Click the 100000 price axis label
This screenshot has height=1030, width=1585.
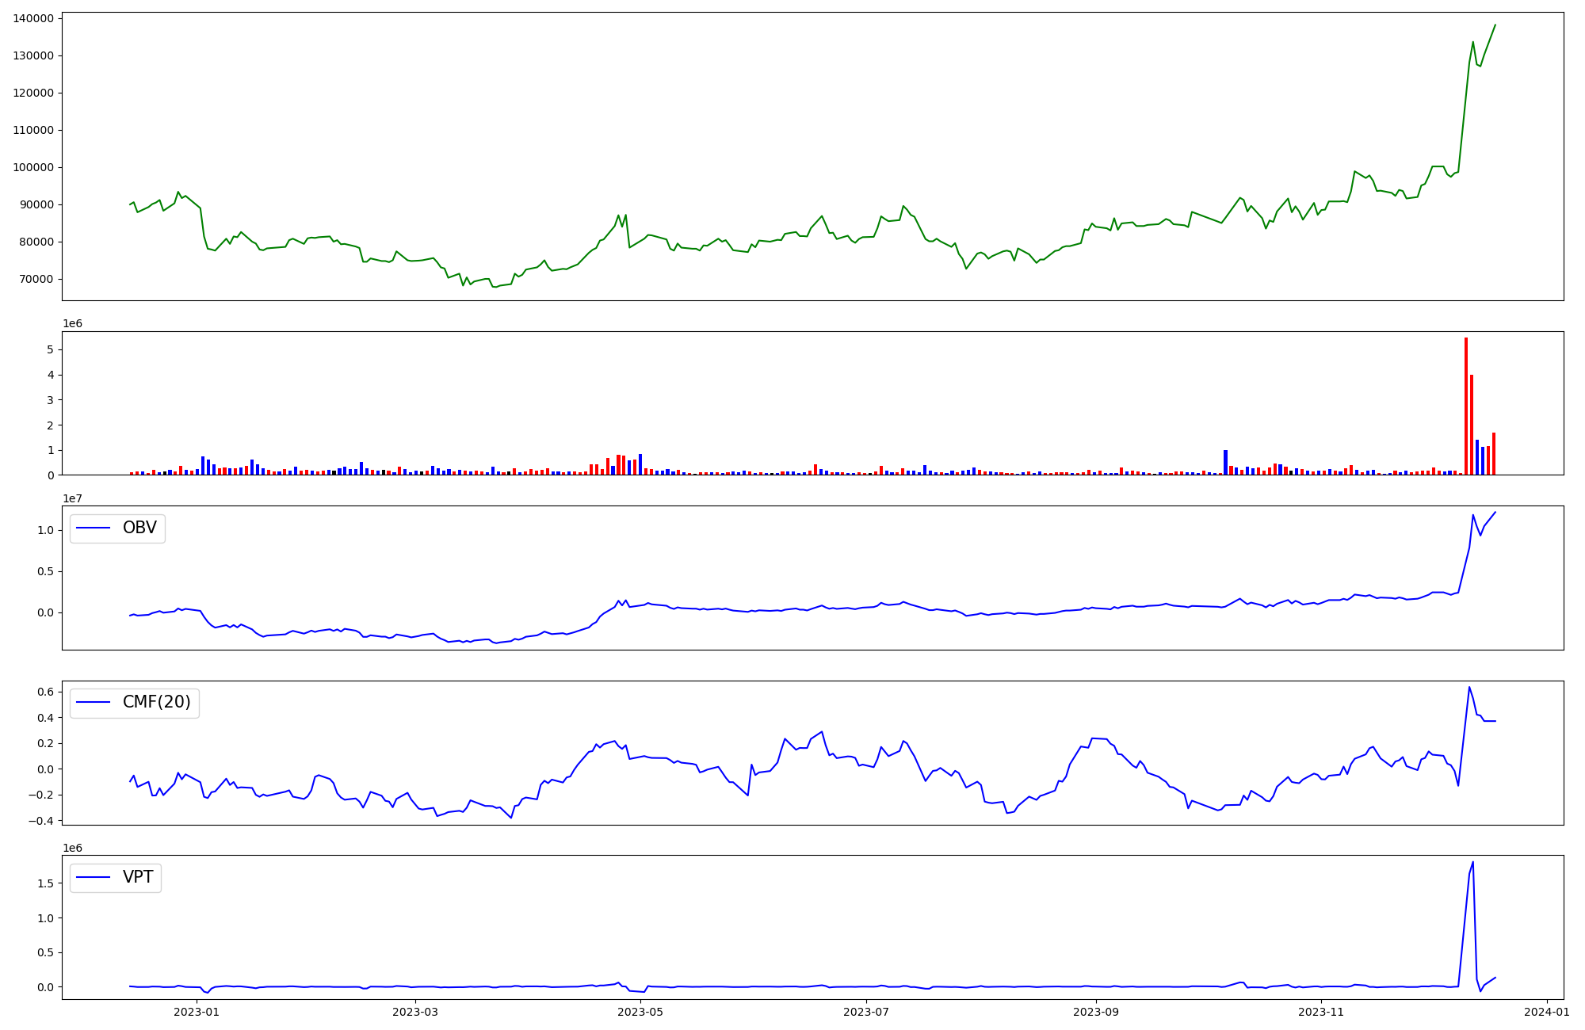click(33, 167)
